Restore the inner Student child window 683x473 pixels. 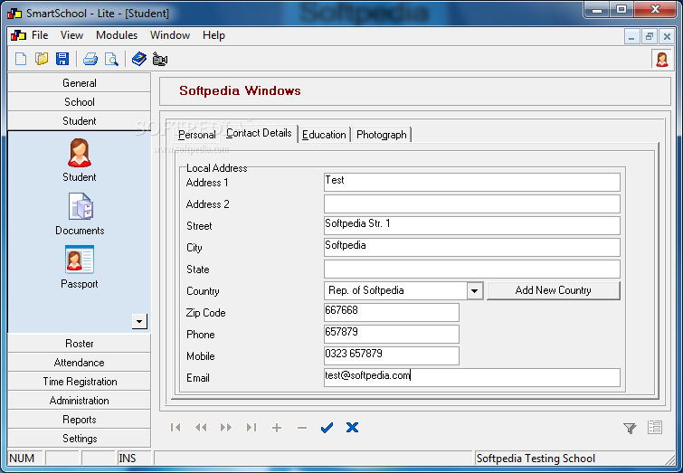[x=649, y=36]
